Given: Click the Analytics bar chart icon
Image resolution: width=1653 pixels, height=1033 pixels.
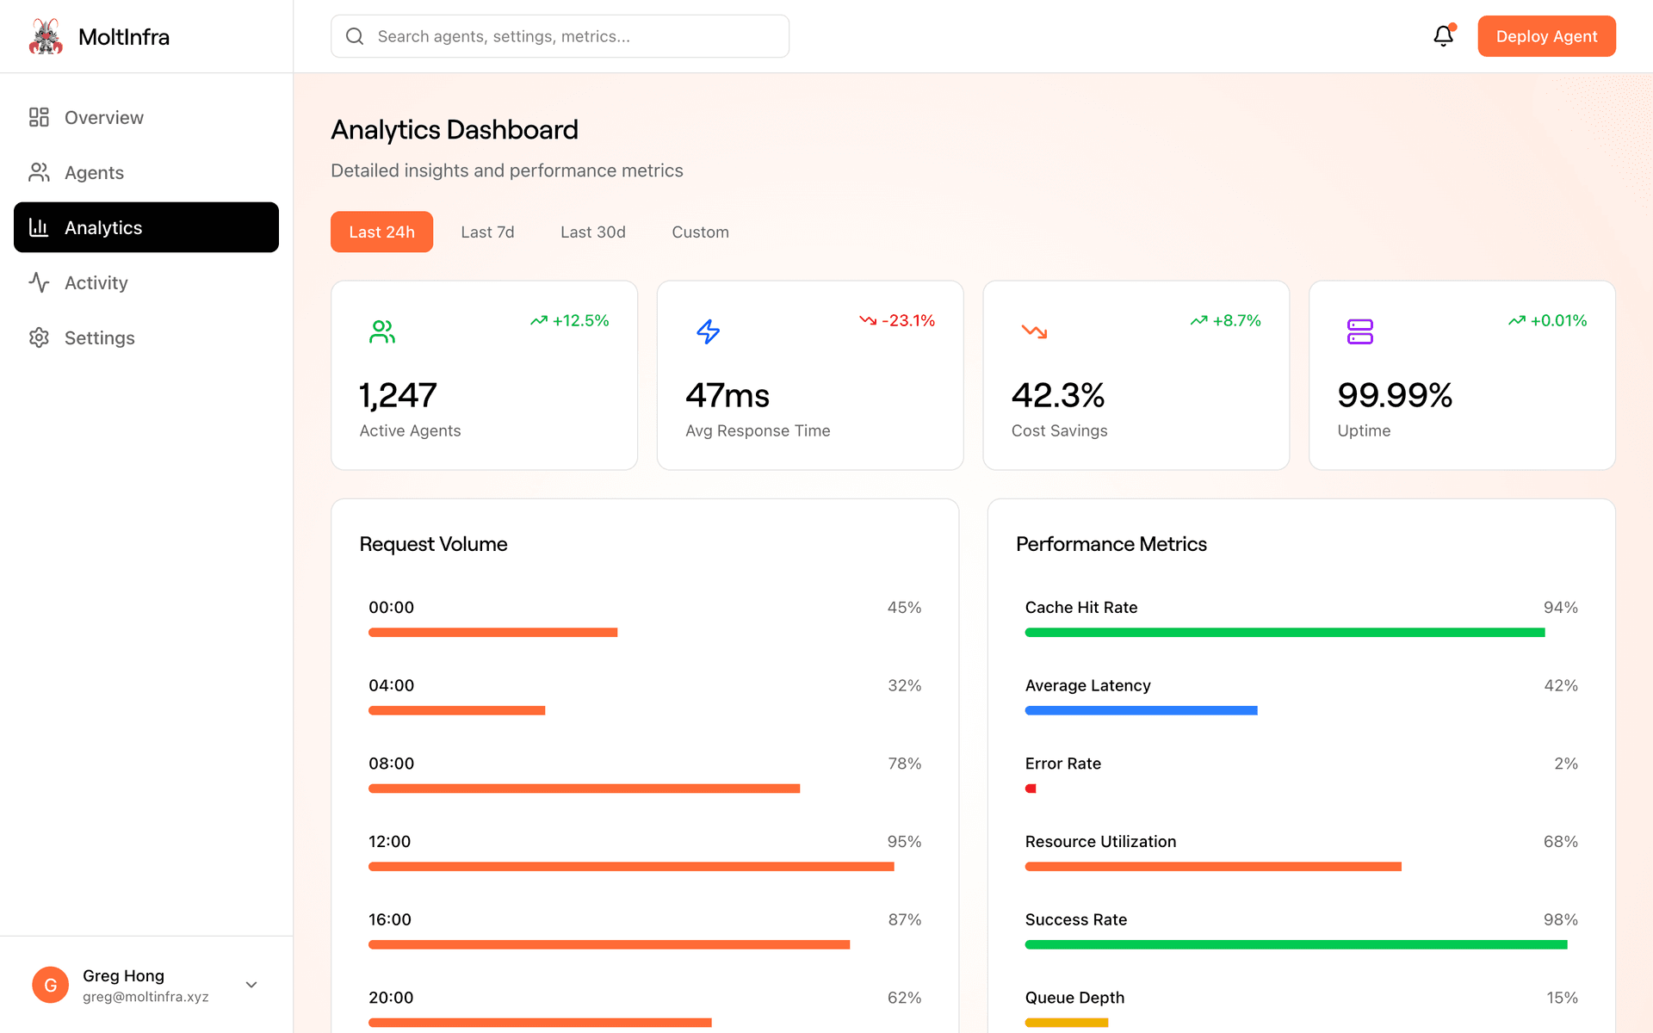Looking at the screenshot, I should click(x=39, y=227).
